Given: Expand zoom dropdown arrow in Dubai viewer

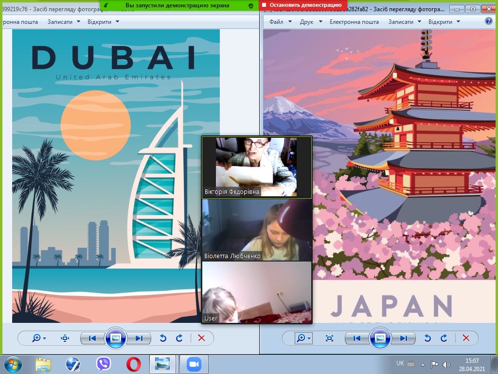Looking at the screenshot, I should (44, 338).
